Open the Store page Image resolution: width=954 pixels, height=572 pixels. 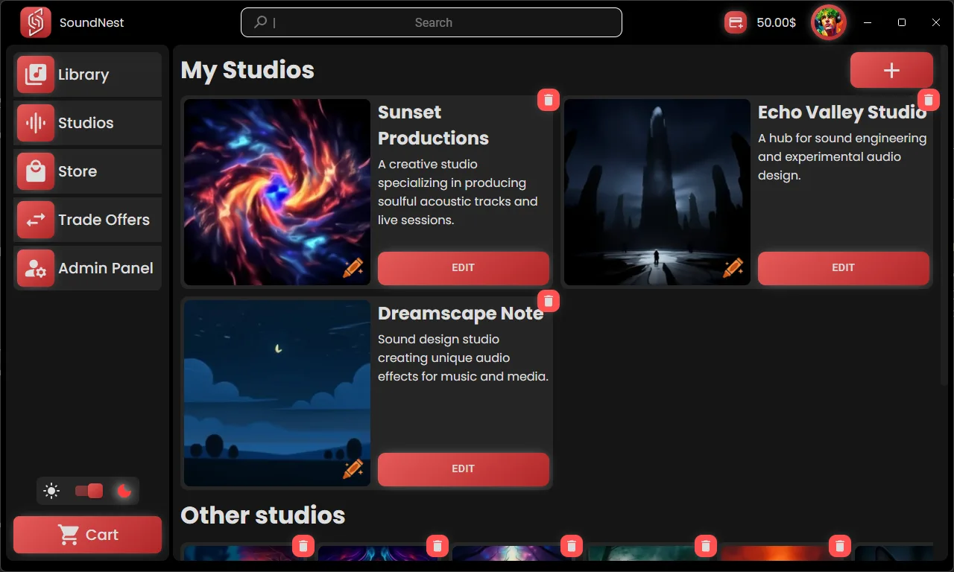pyautogui.click(x=88, y=171)
